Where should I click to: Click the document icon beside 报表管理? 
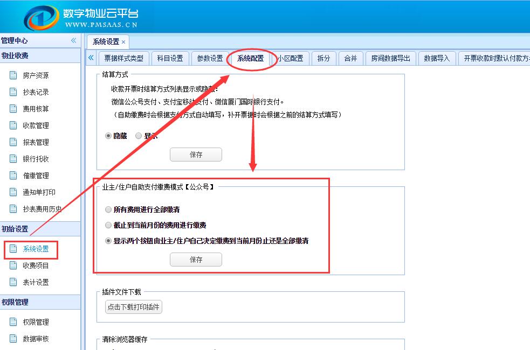click(13, 142)
